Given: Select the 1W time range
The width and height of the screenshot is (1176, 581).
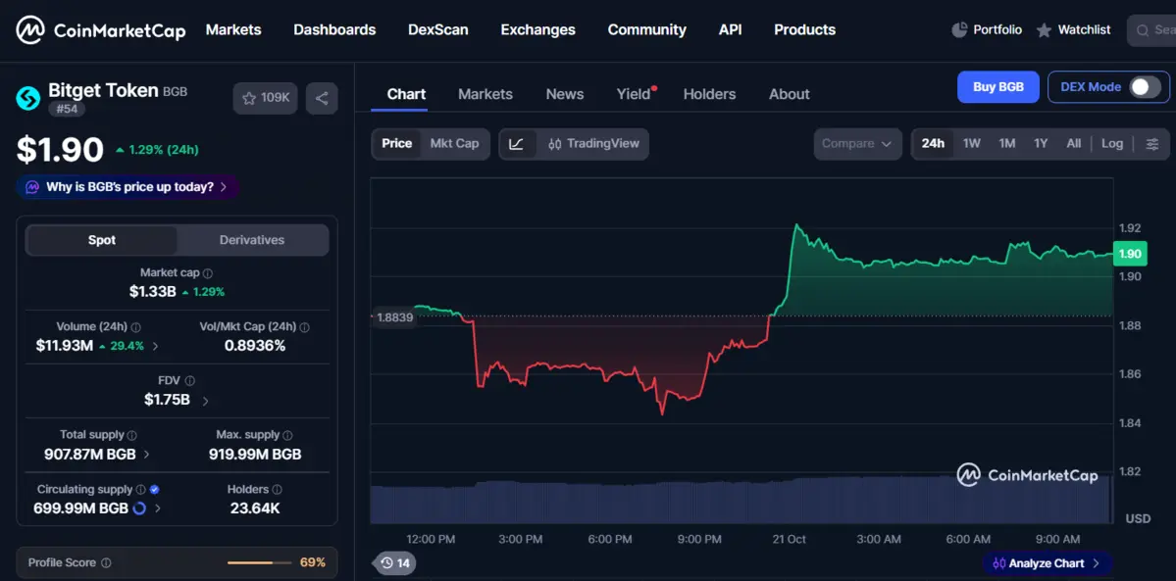Looking at the screenshot, I should click(x=972, y=143).
